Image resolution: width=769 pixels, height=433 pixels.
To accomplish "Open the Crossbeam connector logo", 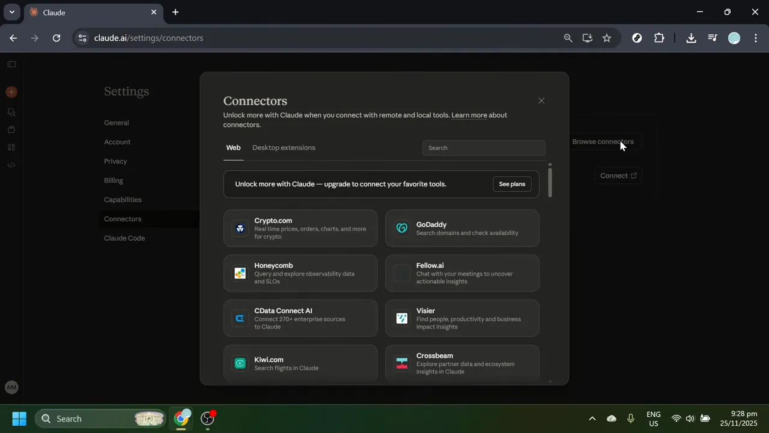I will tap(402, 363).
